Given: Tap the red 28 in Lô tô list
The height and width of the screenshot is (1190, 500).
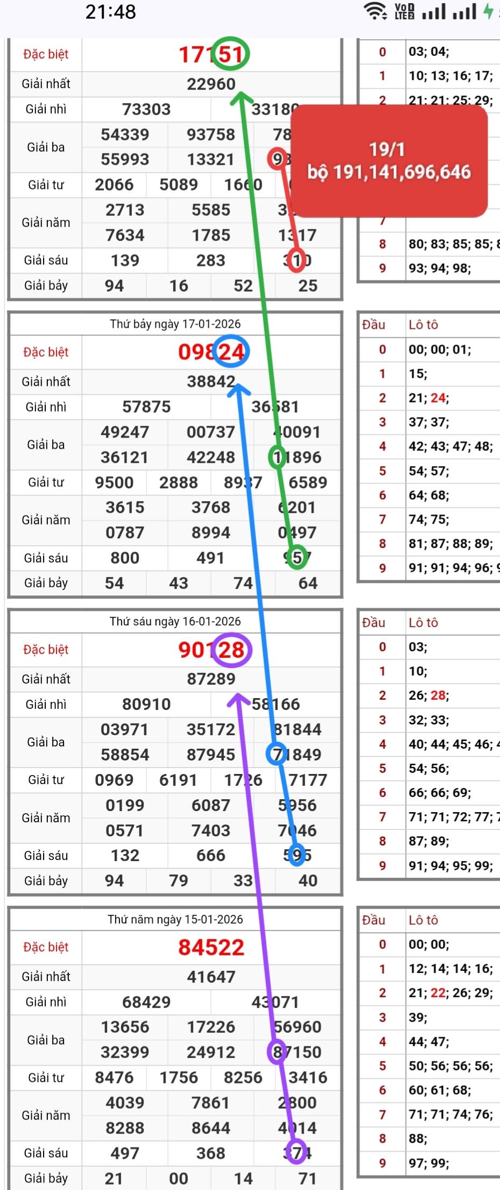Looking at the screenshot, I should click(438, 695).
